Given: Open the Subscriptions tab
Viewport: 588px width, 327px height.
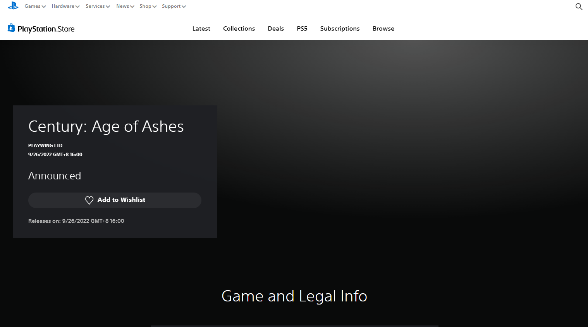Looking at the screenshot, I should pos(340,29).
